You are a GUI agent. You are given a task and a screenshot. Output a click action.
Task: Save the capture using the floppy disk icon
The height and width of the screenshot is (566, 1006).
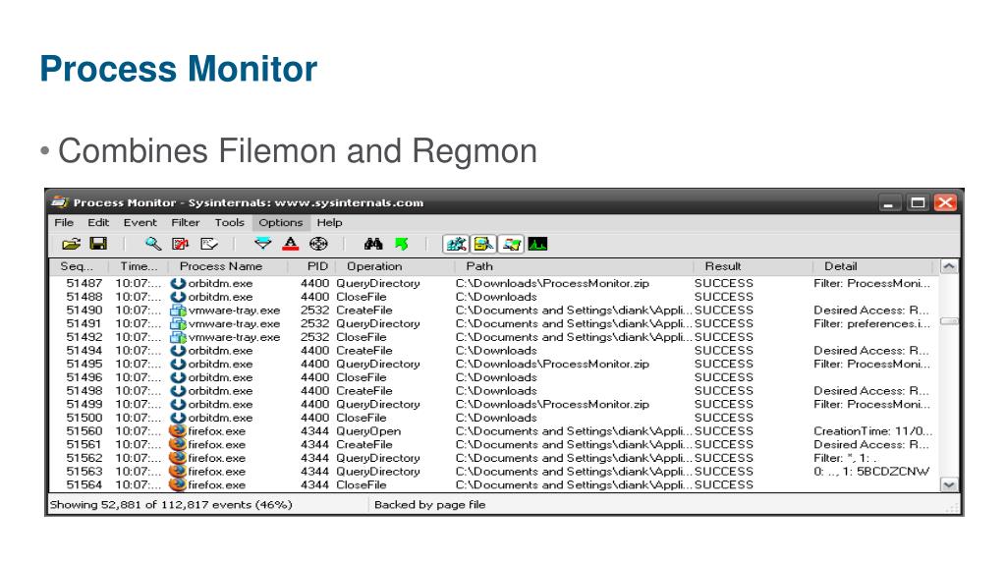tap(98, 244)
